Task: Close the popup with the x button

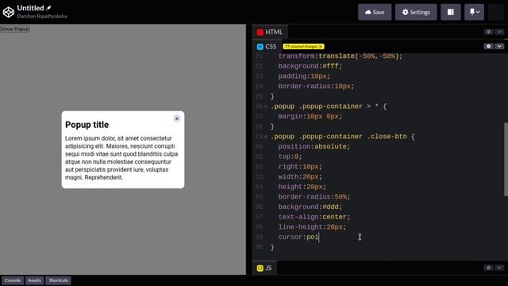Action: click(176, 118)
